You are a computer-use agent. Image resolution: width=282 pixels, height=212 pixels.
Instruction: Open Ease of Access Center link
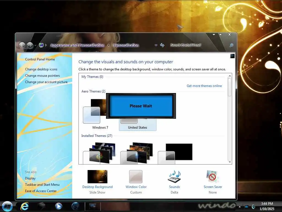pos(41,191)
